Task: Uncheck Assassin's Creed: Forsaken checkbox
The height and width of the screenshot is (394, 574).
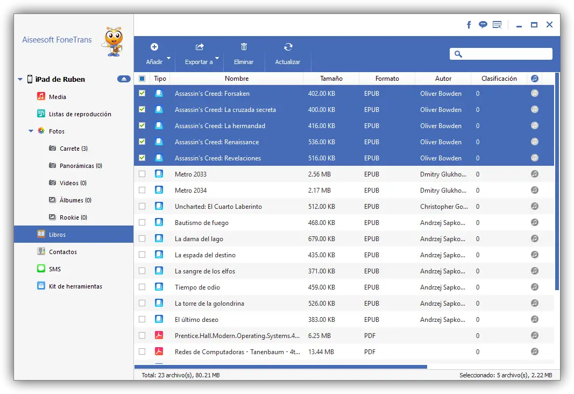Action: tap(142, 93)
